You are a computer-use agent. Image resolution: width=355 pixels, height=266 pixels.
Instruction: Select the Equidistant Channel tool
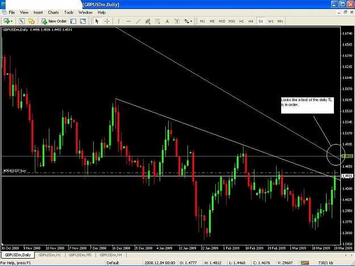coord(148,21)
